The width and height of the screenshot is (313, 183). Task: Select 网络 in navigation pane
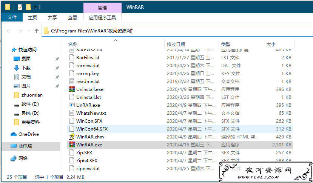click(23, 158)
